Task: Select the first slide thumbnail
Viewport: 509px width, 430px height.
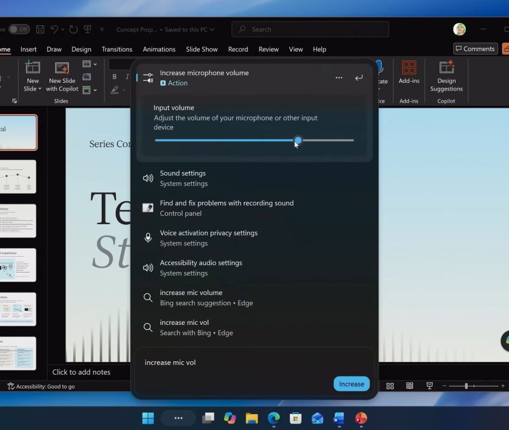Action: point(18,133)
